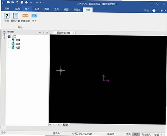Toggle 正交 orthogonal mode in status bar
Image resolution: width=167 pixels, height=136 pixels.
(x=128, y=134)
